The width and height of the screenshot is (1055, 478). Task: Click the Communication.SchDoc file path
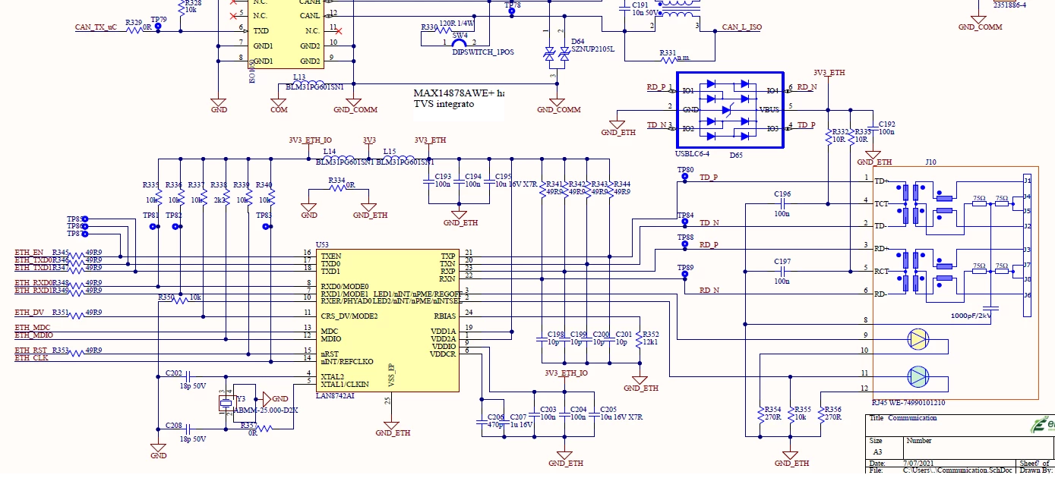point(959,470)
